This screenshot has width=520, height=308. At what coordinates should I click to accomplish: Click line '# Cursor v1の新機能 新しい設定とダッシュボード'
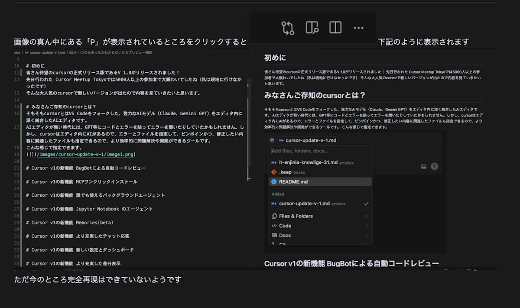click(80, 250)
